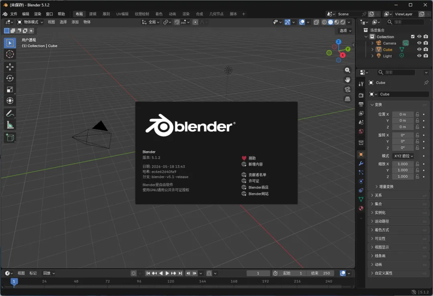Open the File menu
This screenshot has height=296, width=433.
coord(14,14)
